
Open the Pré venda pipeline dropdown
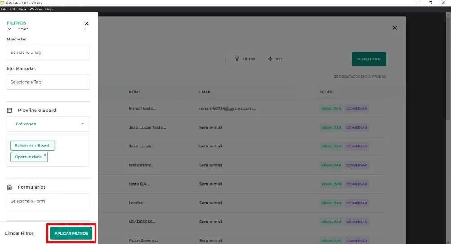pyautogui.click(x=48, y=124)
